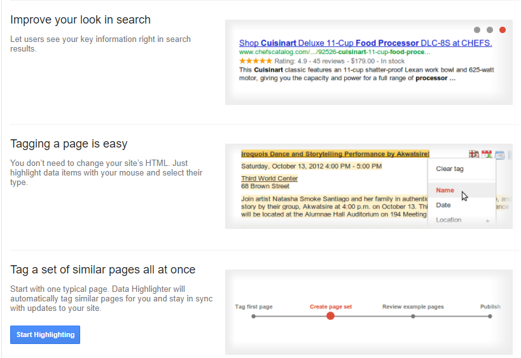The height and width of the screenshot is (358, 521).
Task: Click the second red calendar icon
Action: point(487,154)
